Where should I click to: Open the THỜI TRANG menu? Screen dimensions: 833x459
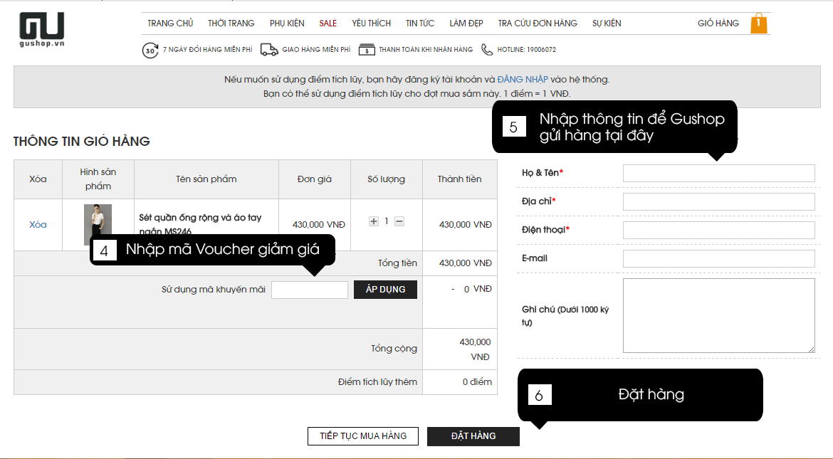pos(231,23)
